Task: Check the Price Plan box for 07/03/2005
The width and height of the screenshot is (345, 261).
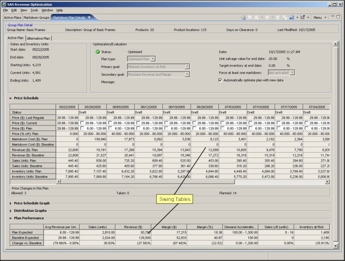Action: click(222, 128)
